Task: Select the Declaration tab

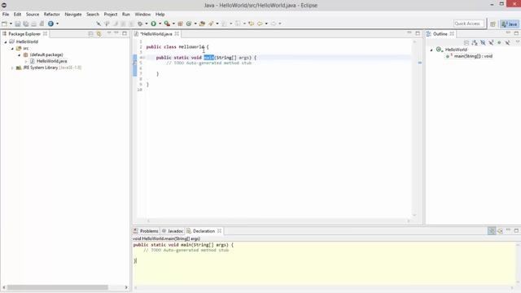Action: tap(204, 231)
